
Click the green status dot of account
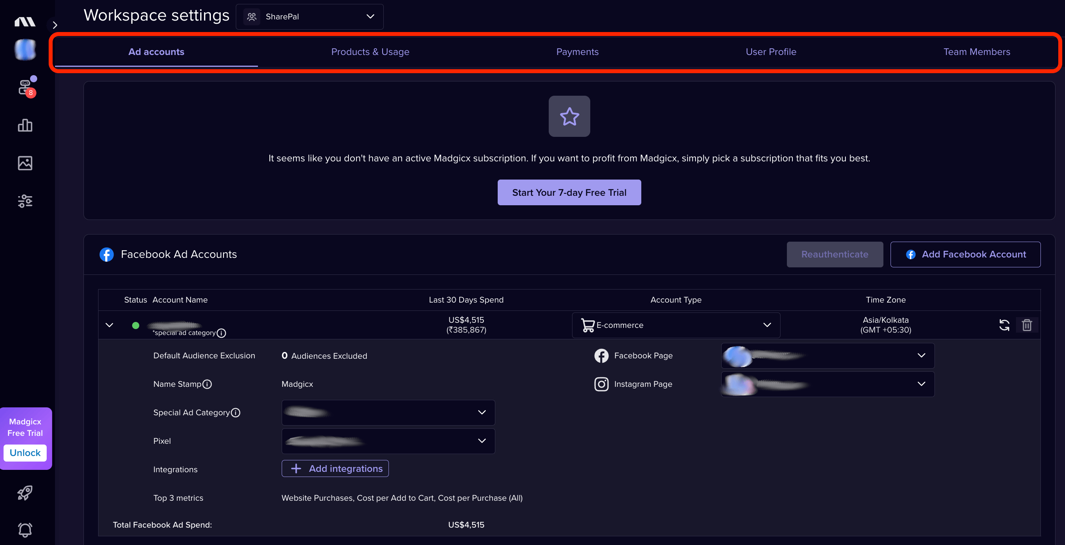(x=136, y=325)
